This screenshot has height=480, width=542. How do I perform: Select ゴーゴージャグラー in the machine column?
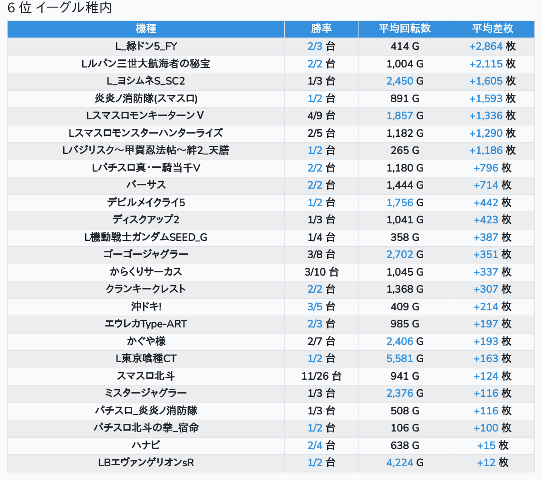[146, 255]
